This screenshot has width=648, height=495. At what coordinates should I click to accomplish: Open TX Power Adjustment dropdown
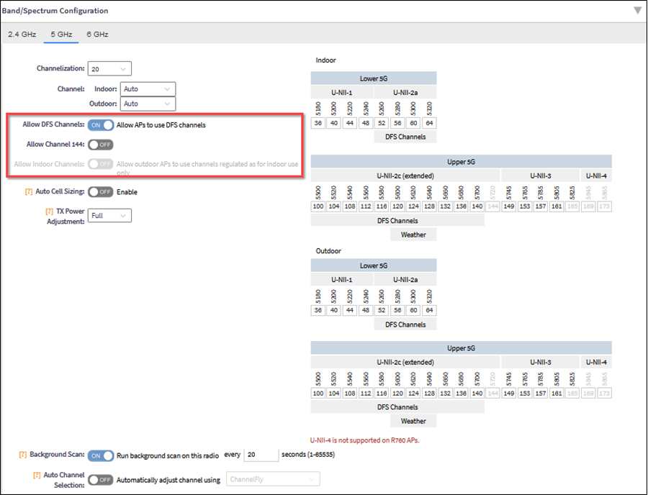[x=109, y=216]
